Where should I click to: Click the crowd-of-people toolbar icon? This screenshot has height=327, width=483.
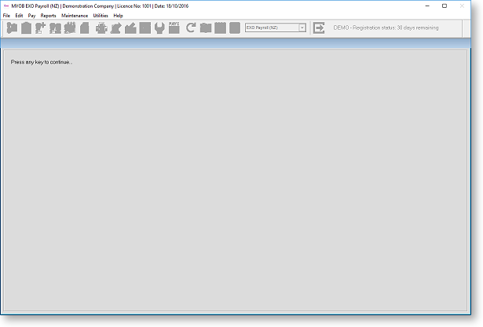pyautogui.click(x=70, y=28)
